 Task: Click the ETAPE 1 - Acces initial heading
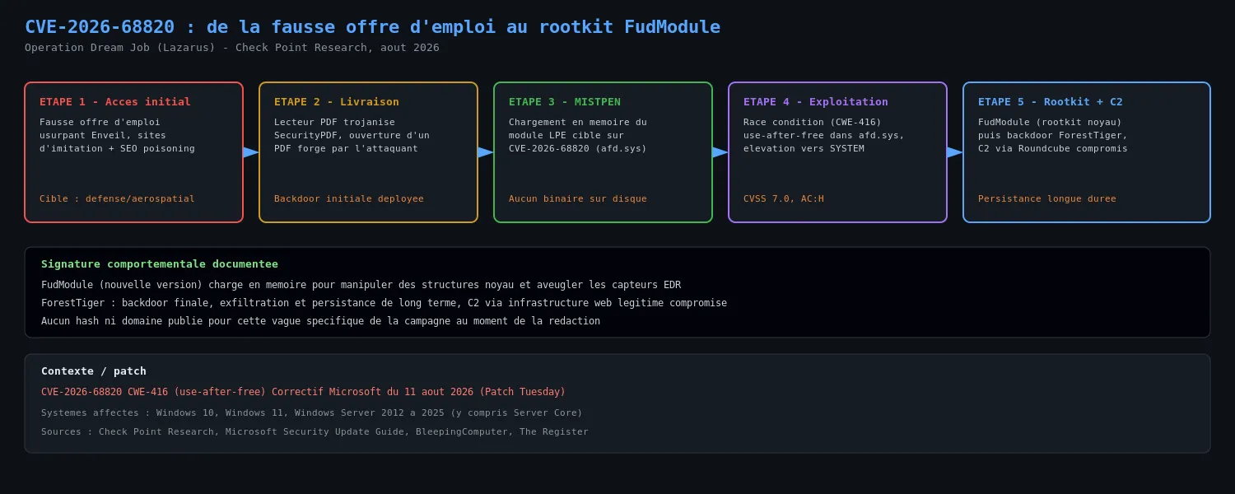(x=115, y=102)
